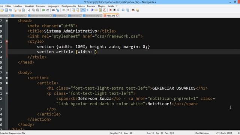Click the UTF-8 w/o BOM encoding field
This screenshot has height=135, width=240.
click(223, 133)
